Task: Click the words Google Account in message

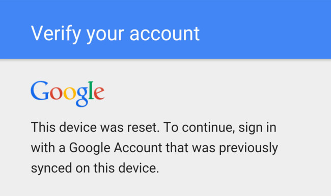Action: click(116, 148)
